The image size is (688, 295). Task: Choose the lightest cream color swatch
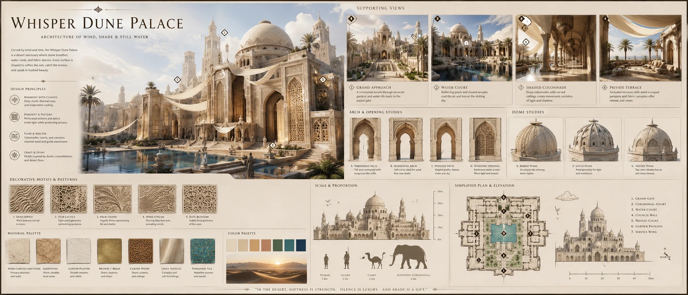(x=231, y=245)
